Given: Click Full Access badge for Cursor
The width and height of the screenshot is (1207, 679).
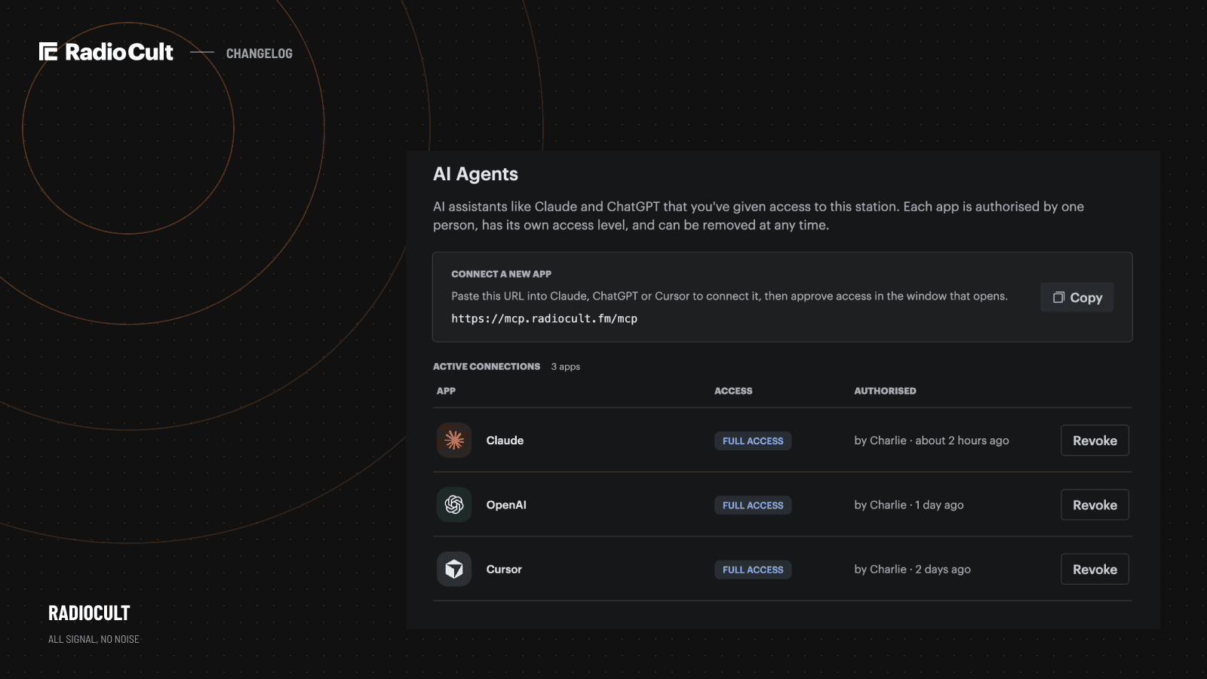Looking at the screenshot, I should pos(753,570).
